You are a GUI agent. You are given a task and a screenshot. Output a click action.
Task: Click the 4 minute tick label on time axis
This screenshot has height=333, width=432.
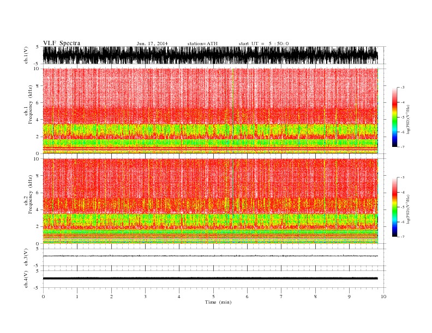click(179, 297)
